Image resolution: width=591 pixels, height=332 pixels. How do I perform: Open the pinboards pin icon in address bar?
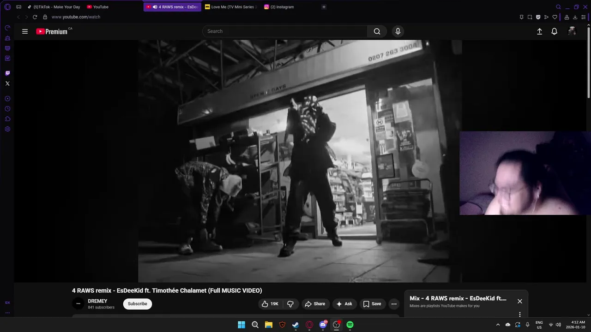[x=521, y=17]
